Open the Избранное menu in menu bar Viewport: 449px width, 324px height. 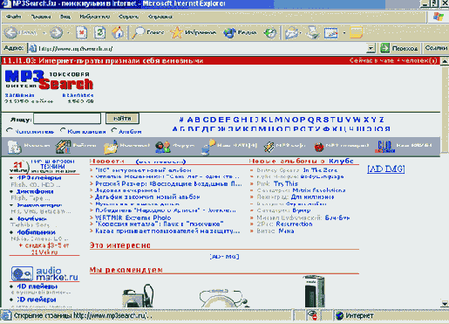[x=95, y=17]
